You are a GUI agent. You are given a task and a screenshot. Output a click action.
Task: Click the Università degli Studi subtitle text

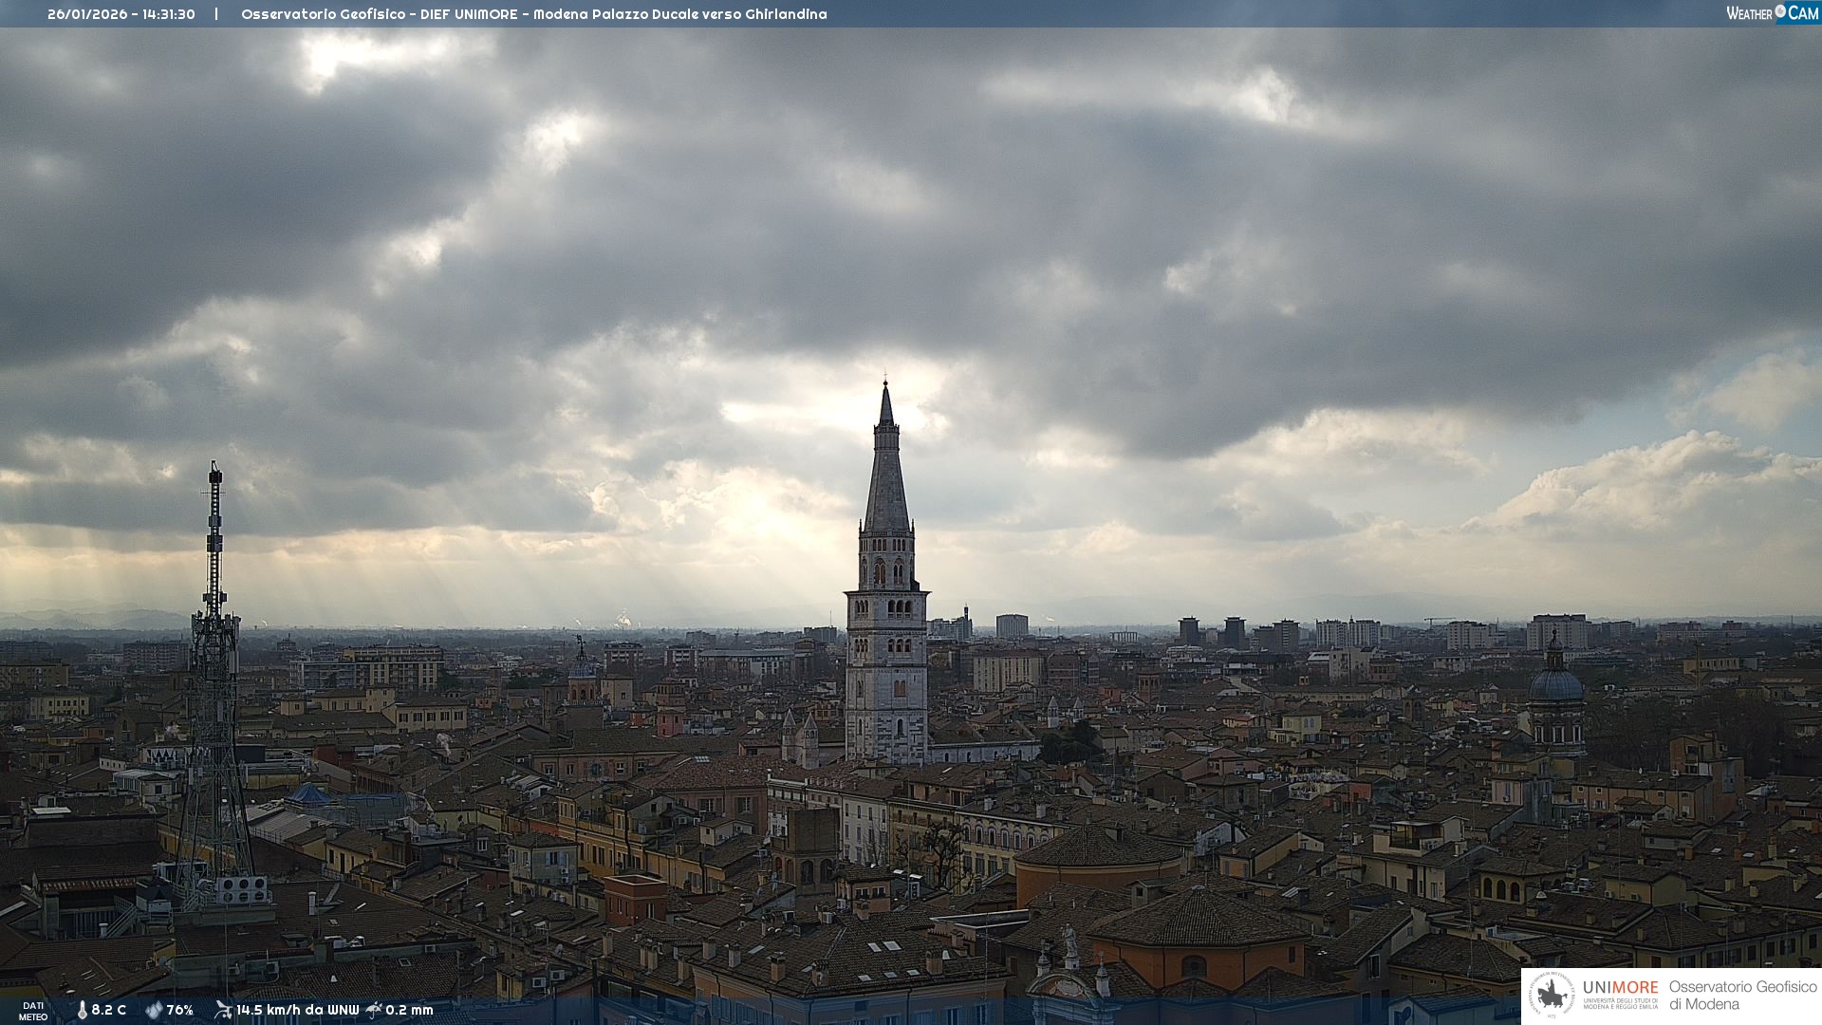click(x=1620, y=1003)
